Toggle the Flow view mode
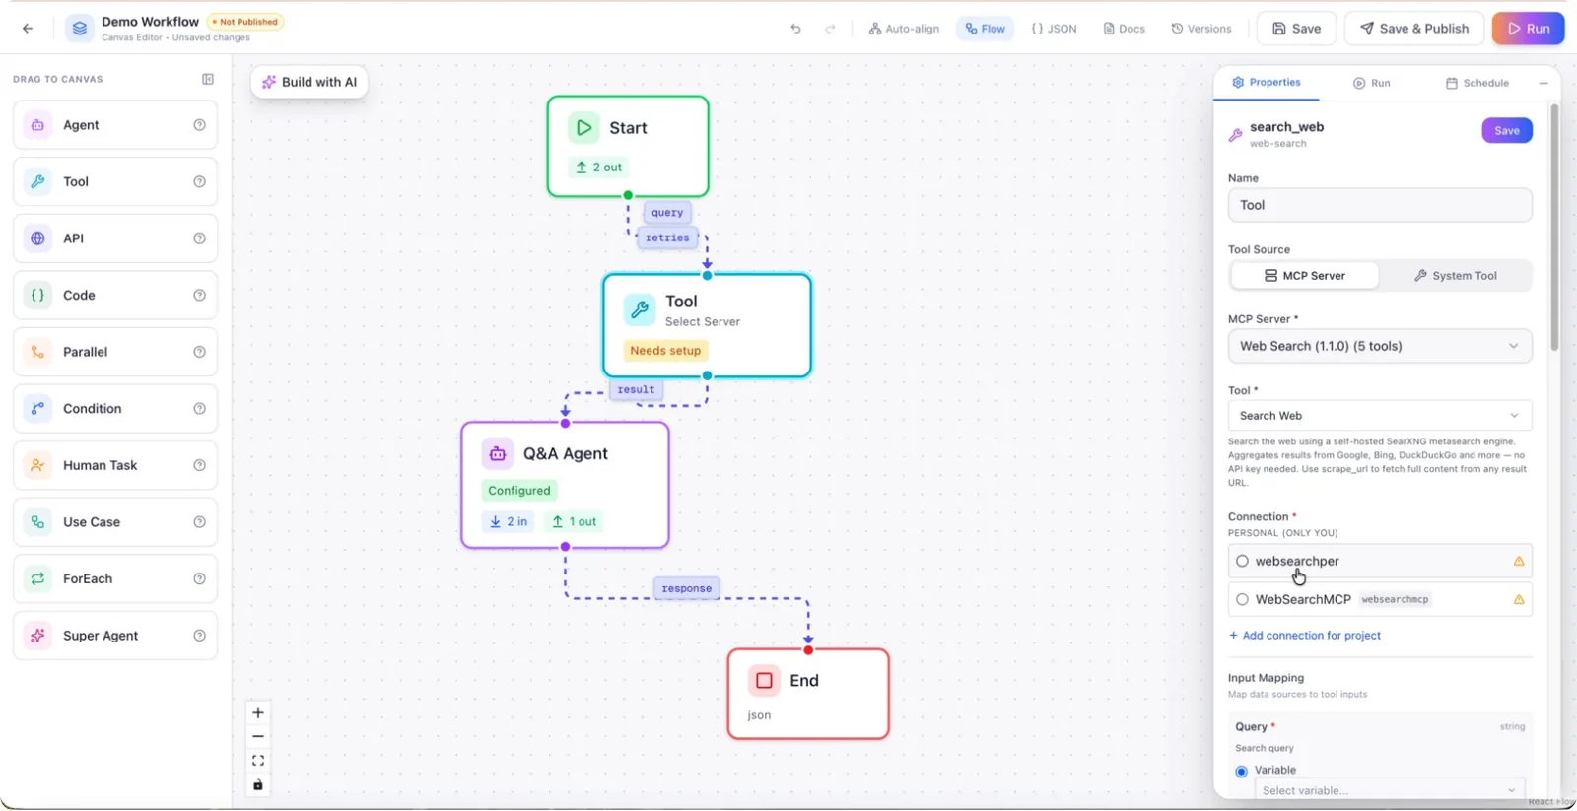 985,29
